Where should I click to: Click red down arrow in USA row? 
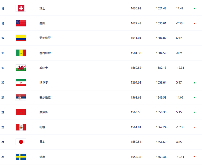click(194, 23)
